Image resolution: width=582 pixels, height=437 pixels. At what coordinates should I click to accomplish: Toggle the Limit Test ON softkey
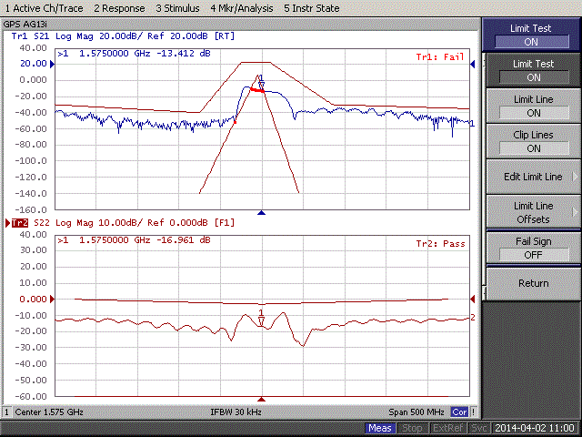pos(533,70)
